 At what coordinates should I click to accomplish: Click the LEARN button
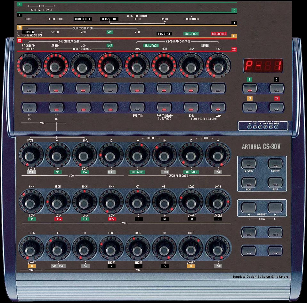(x=275, y=164)
